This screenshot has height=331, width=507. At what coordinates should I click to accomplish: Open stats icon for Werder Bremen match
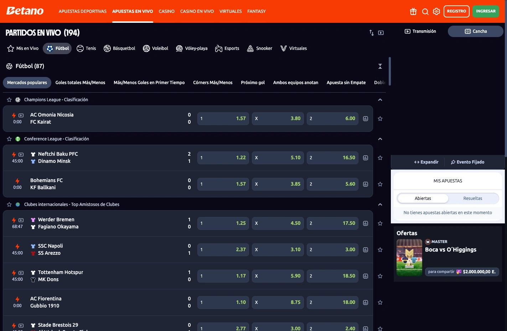pos(366,223)
